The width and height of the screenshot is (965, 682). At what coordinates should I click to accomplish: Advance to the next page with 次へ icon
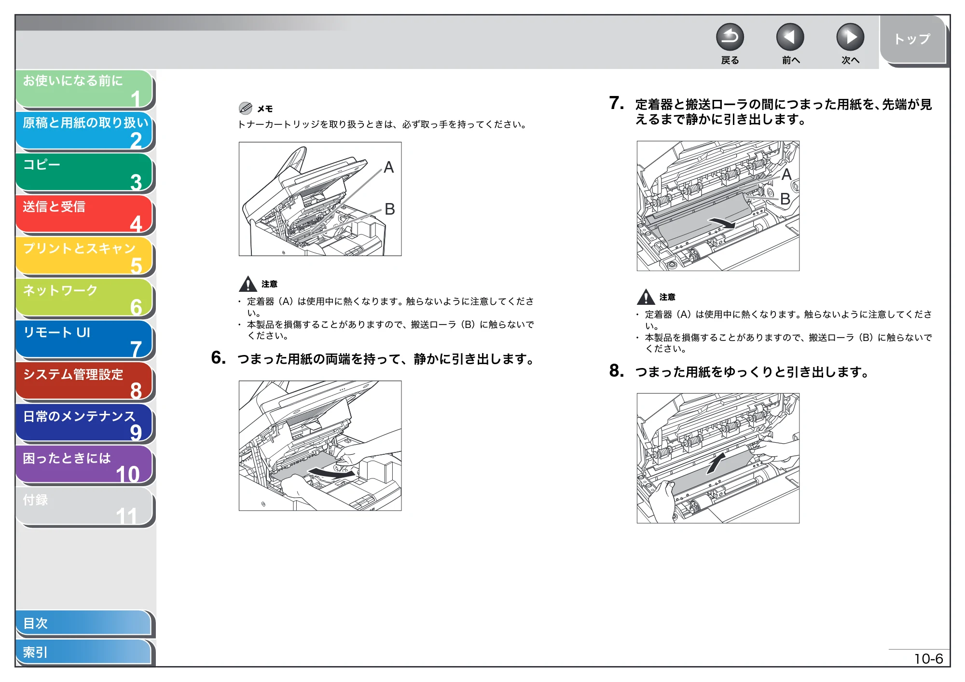coord(850,37)
